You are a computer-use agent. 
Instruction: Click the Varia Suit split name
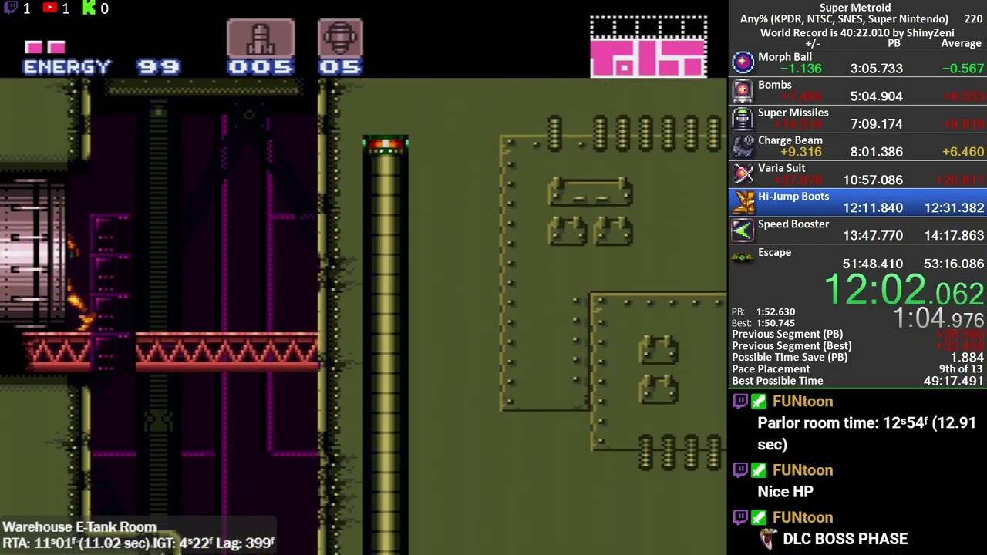click(x=782, y=168)
